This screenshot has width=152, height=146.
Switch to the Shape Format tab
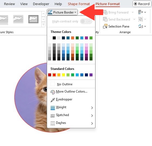[79, 4]
